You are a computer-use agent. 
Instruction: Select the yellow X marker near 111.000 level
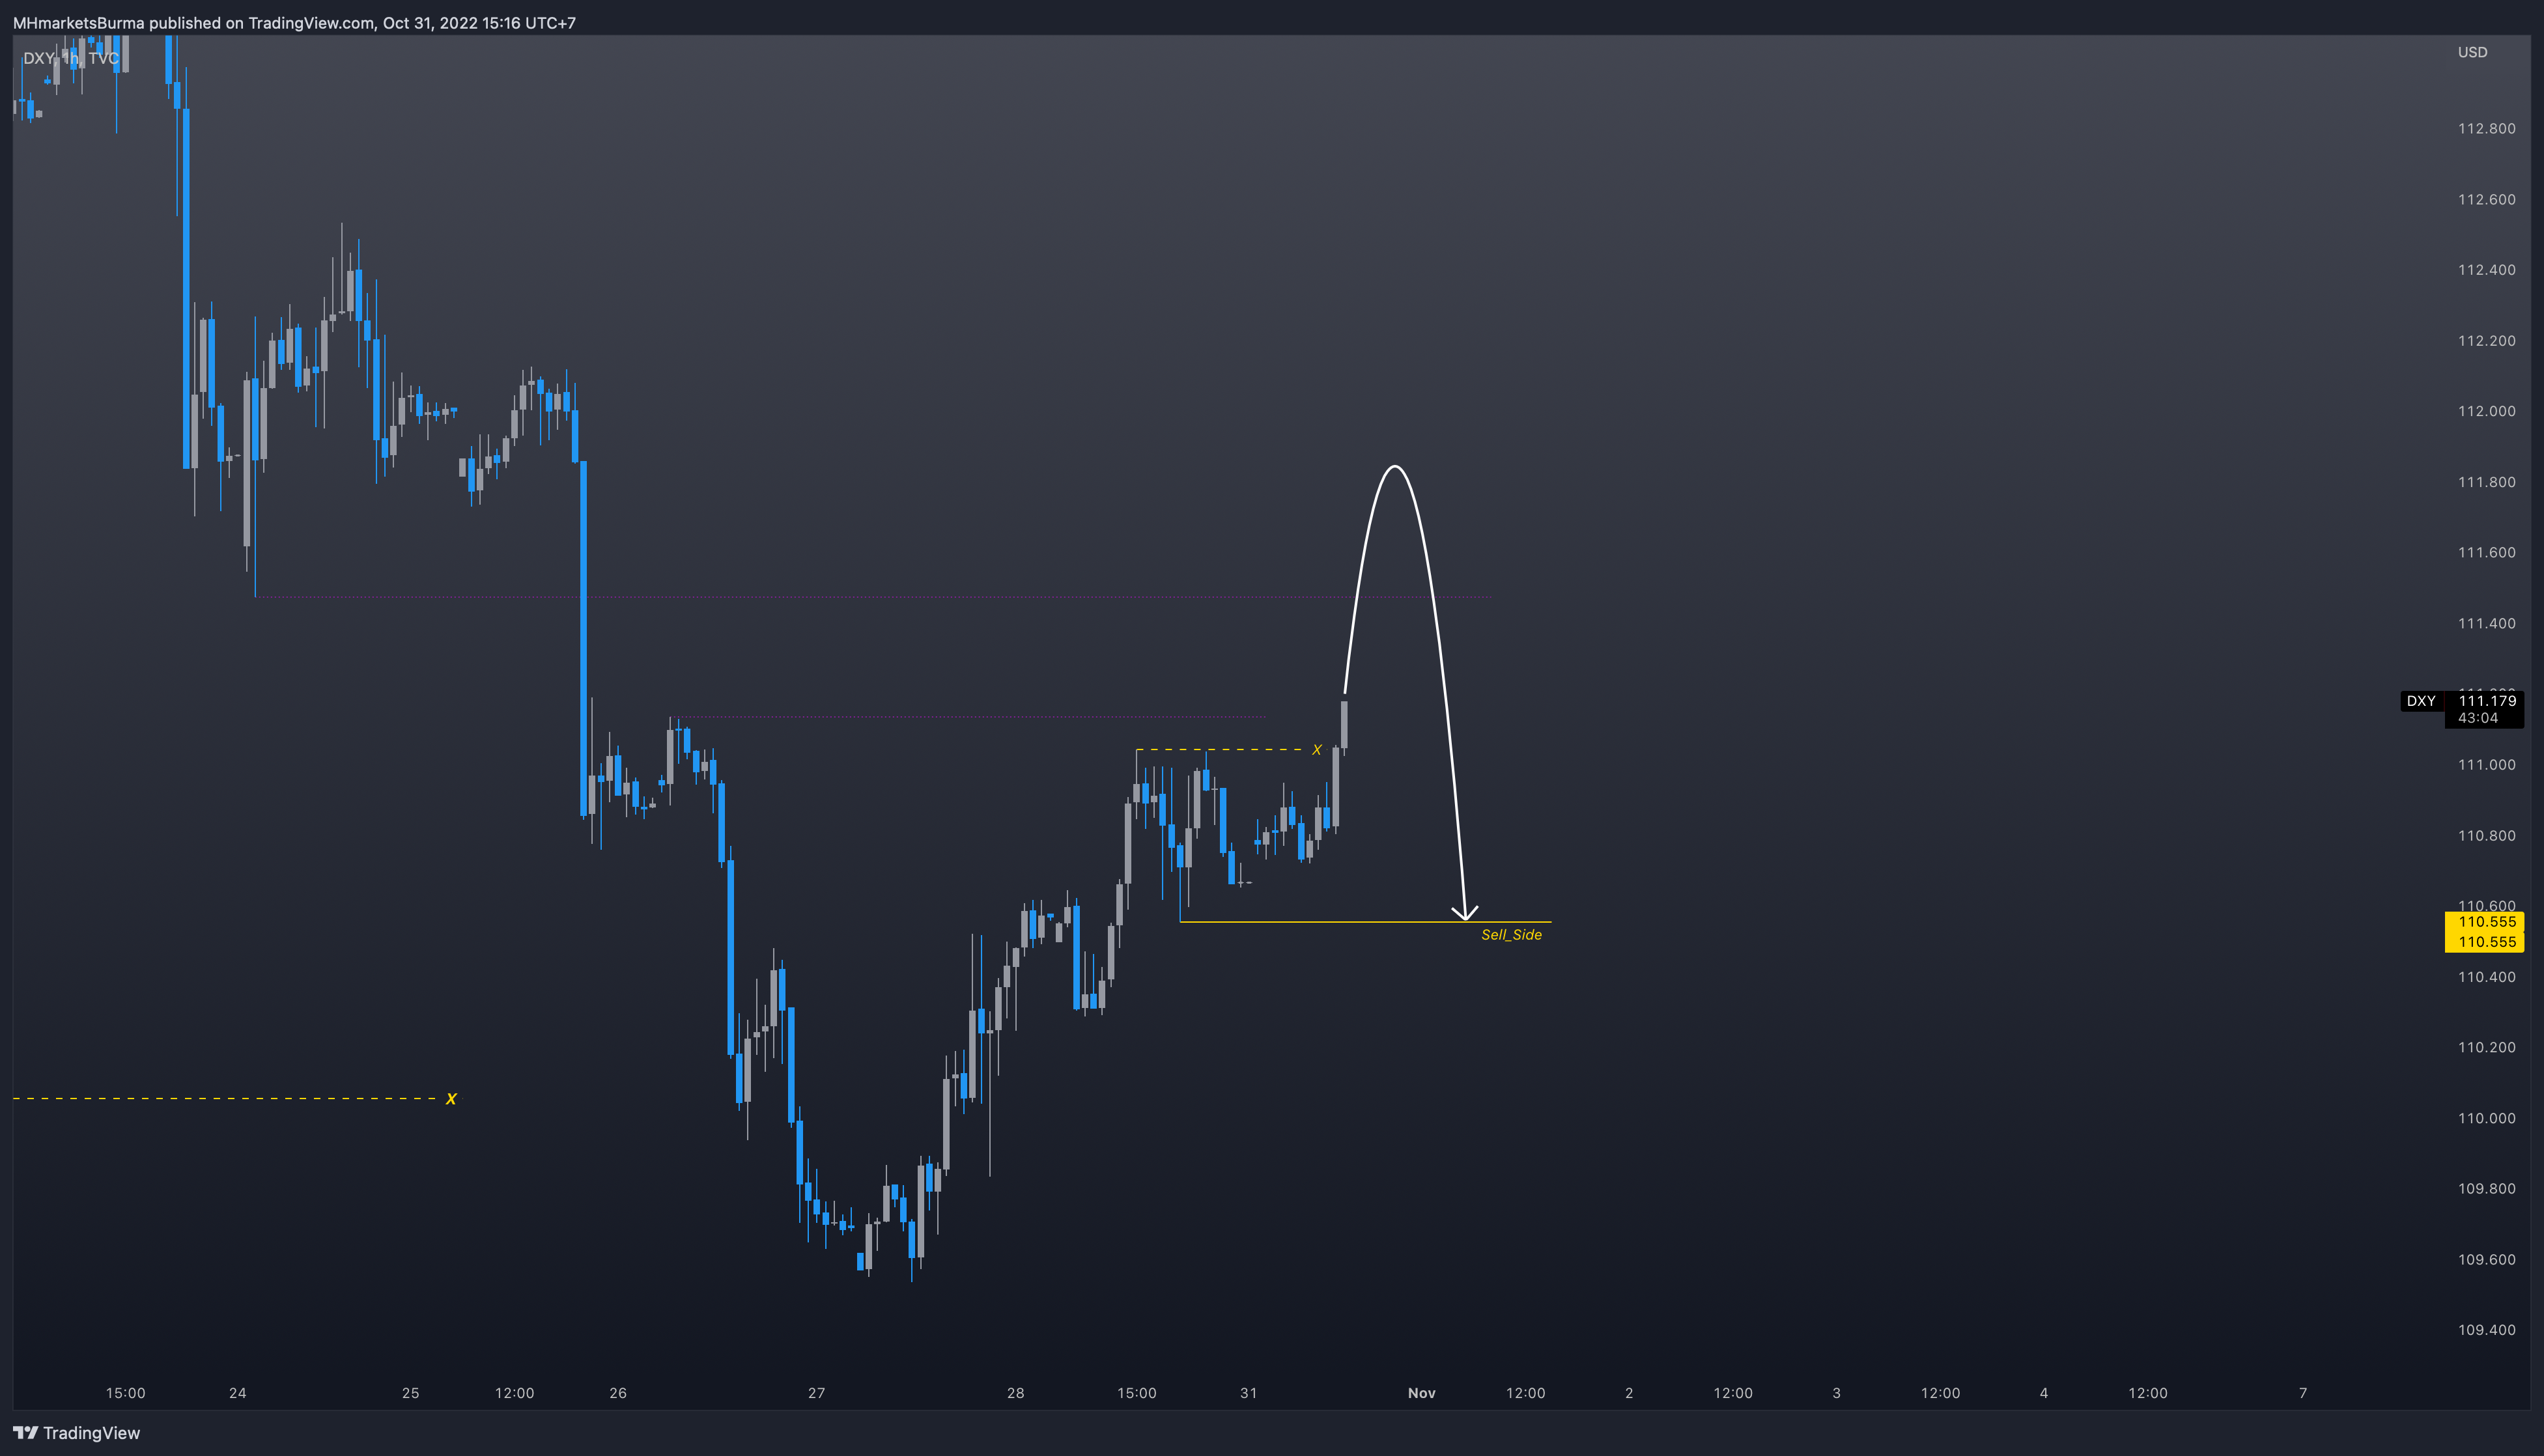(x=1317, y=750)
